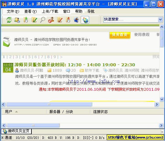Click the D: 403 B status entry
Viewport: 165px width, 141px height.
[x=50, y=138]
